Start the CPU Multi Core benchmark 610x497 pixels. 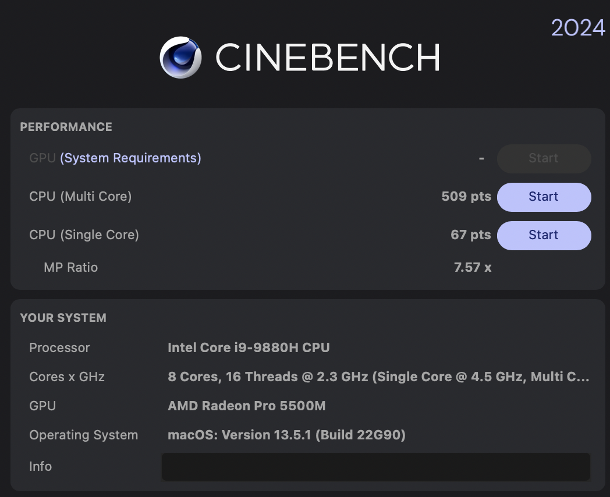pos(544,197)
